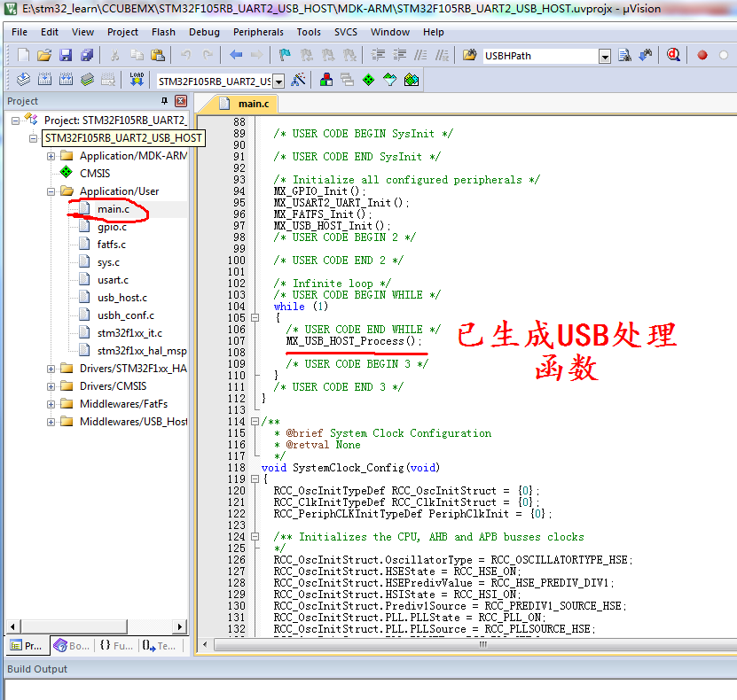
Task: Click the Find in Files toolbar icon
Action: pos(623,55)
